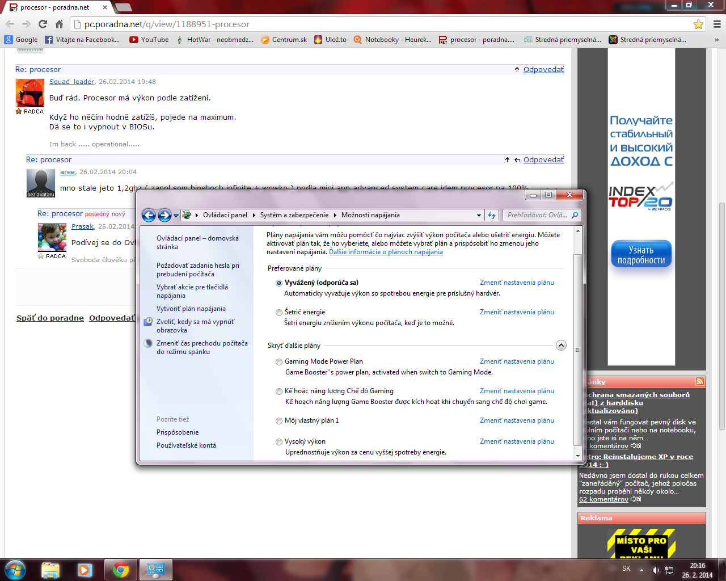Click the SK language indicator
Viewport: 726px width, 581px height.
pos(626,569)
